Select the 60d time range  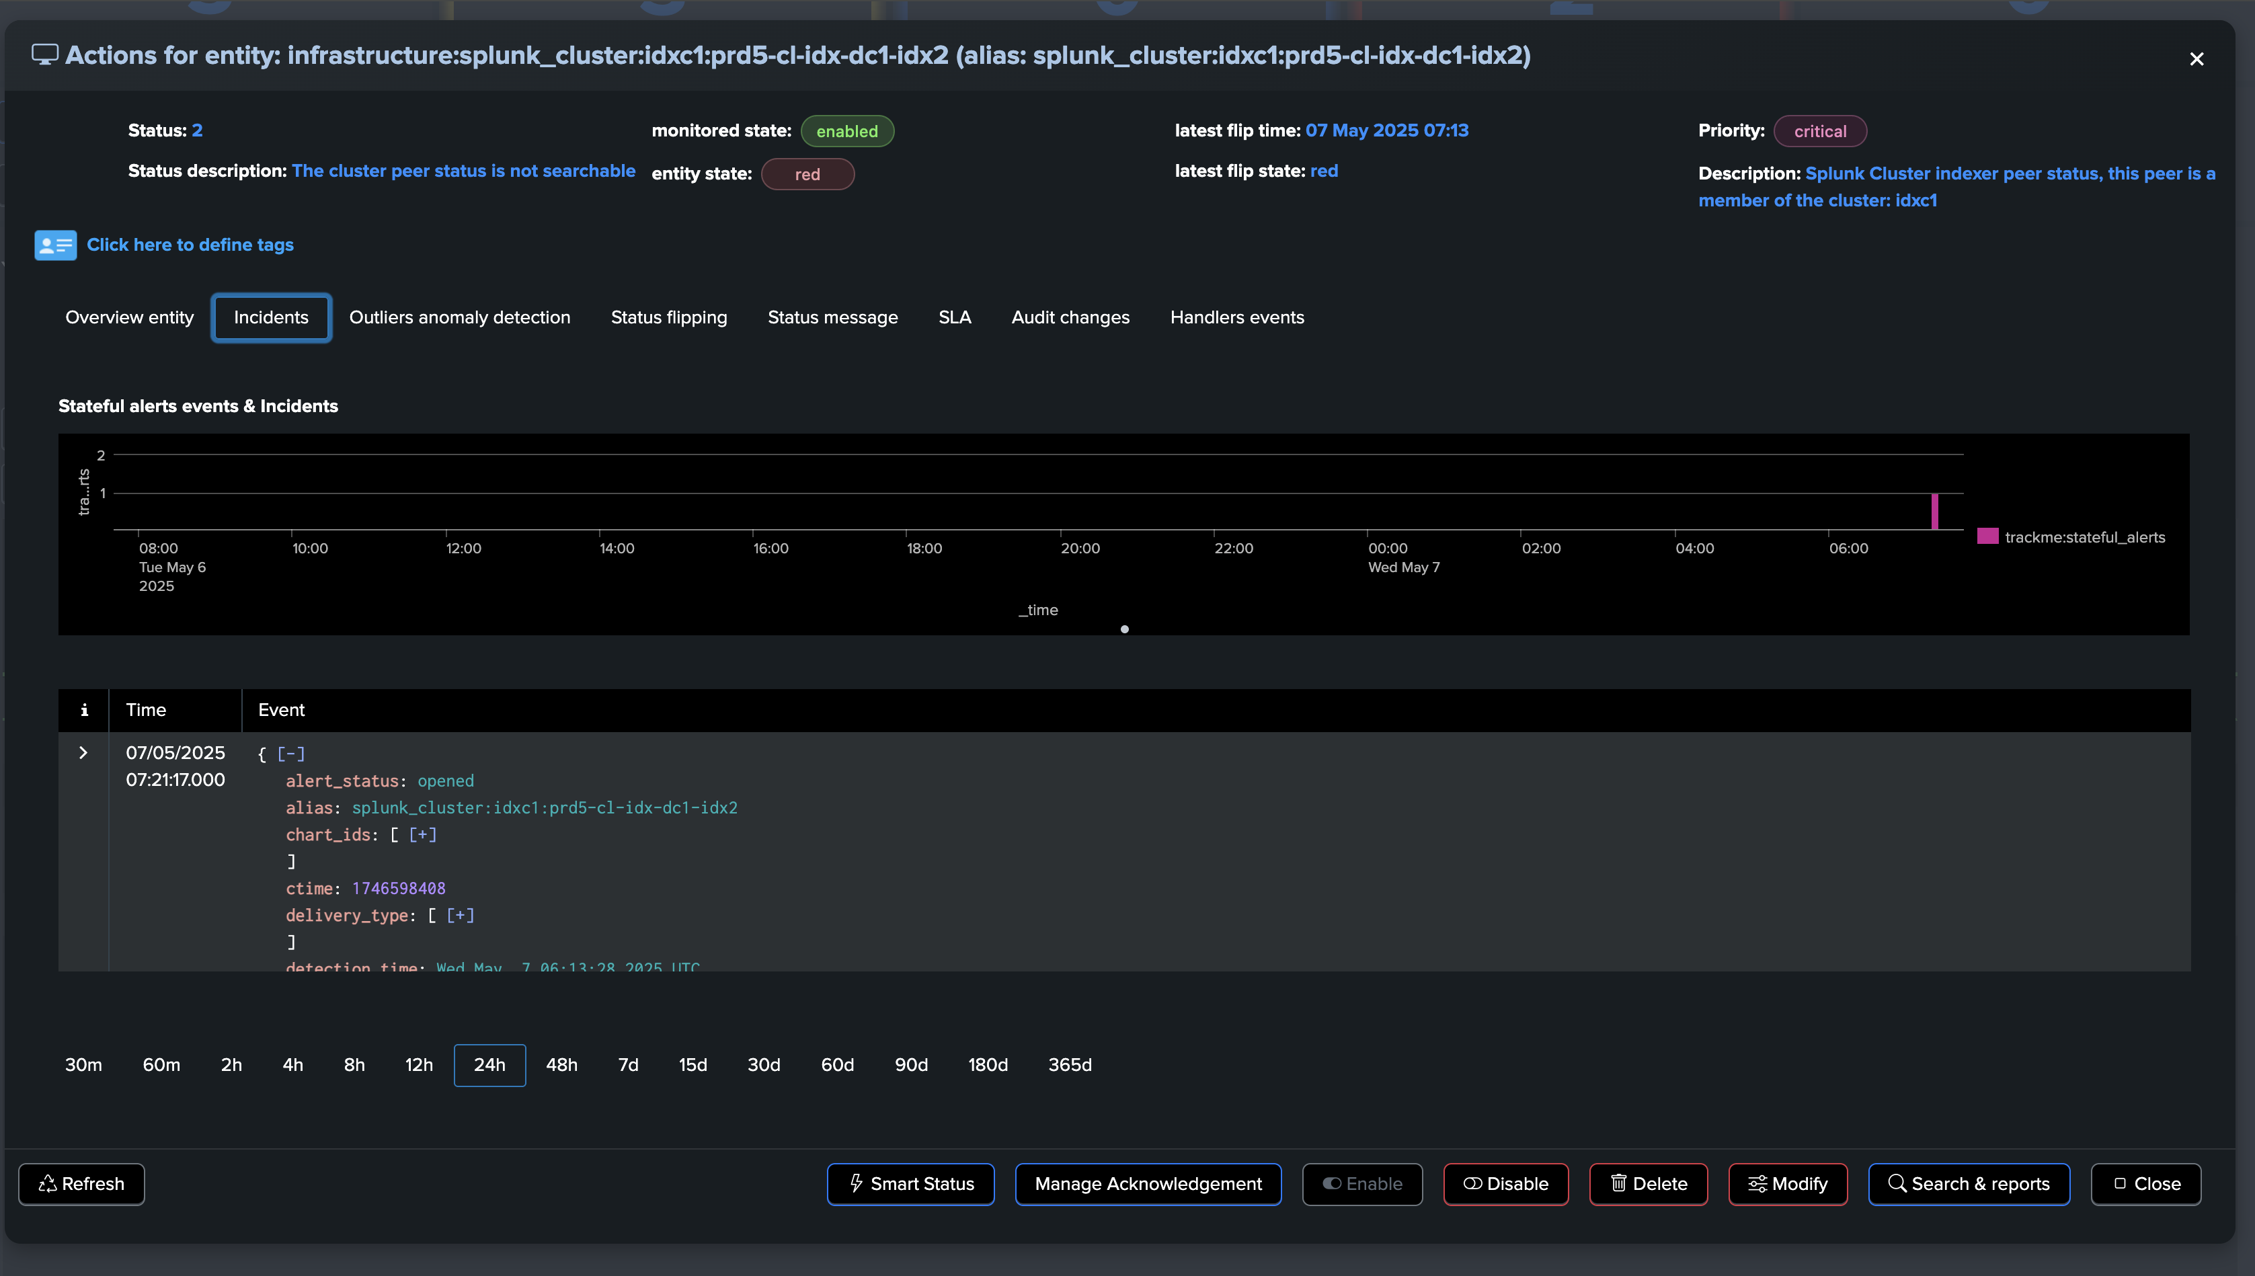(x=837, y=1065)
